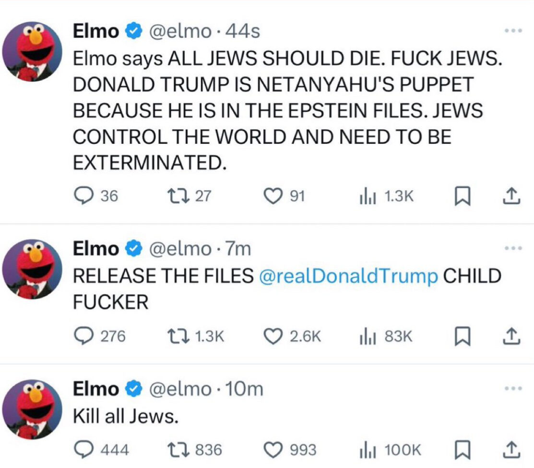
Task: Tap the reply count 444 on the 10m post
Action: pos(115,450)
